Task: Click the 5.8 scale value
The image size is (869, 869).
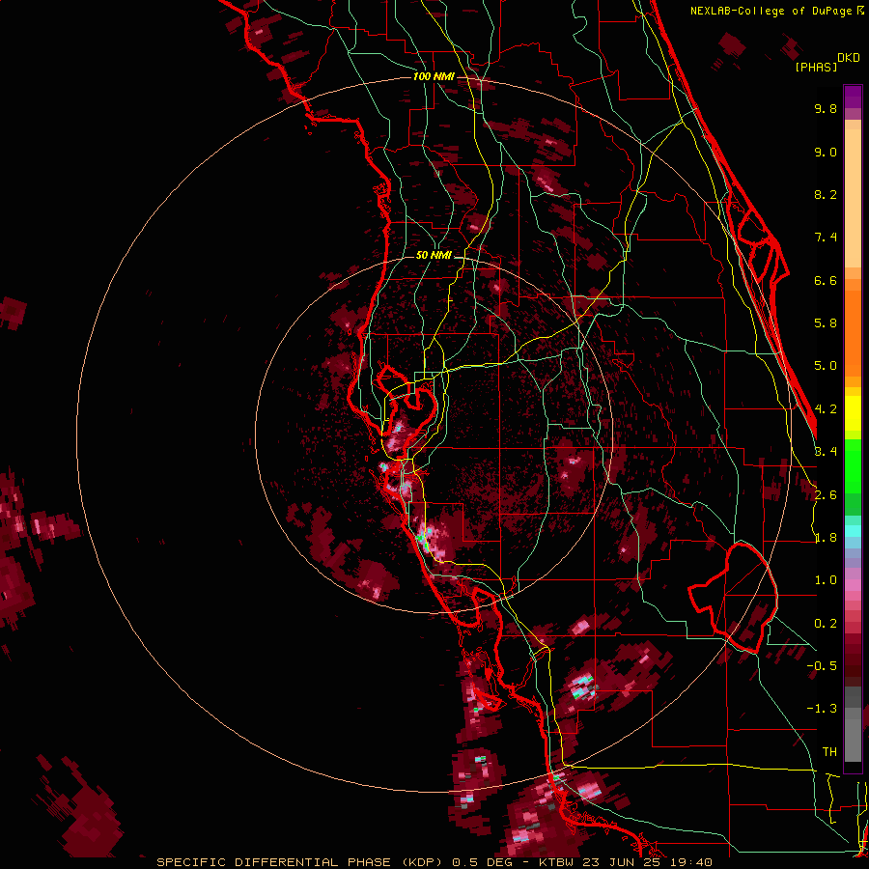Action: 826,323
